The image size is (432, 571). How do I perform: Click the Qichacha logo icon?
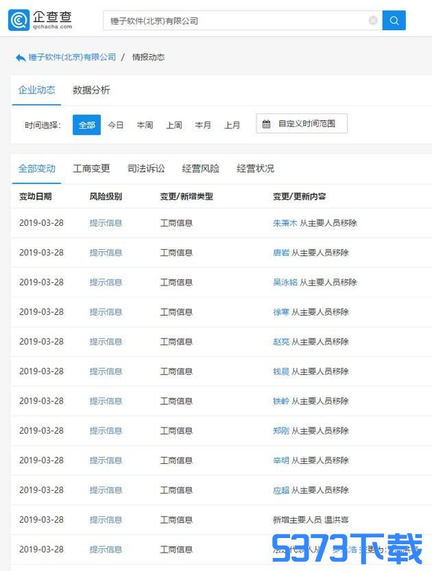19,21
